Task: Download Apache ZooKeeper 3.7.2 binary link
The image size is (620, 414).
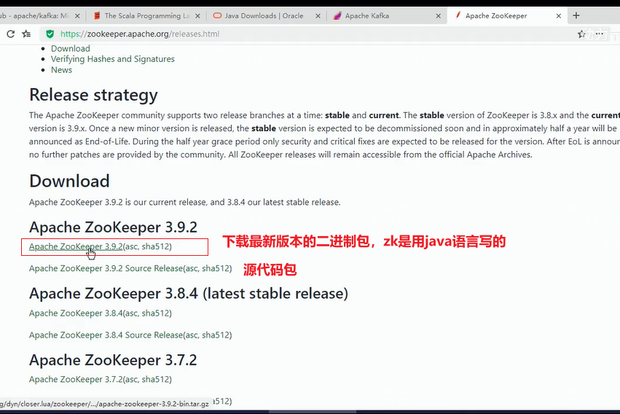Action: coord(76,379)
